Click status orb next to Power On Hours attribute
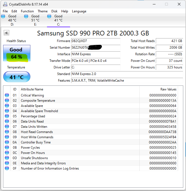 tap(7, 153)
